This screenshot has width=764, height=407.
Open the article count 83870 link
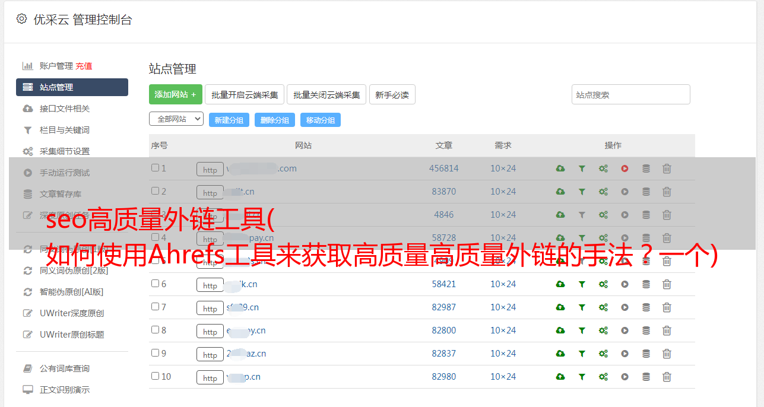[x=444, y=192]
